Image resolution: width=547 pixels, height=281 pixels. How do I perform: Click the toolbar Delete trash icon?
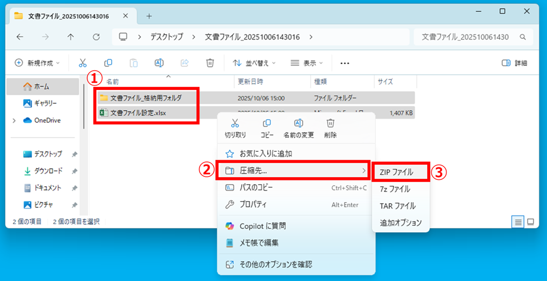210,63
